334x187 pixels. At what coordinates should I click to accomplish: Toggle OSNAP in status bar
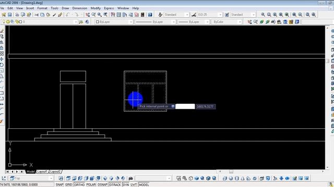point(102,185)
